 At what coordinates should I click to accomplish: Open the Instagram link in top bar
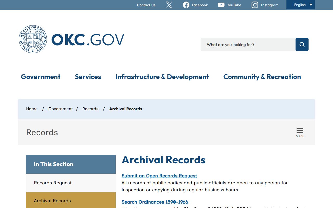pos(265,5)
